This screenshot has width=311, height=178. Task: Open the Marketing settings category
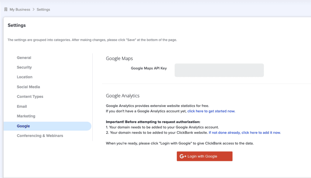pyautogui.click(x=26, y=116)
